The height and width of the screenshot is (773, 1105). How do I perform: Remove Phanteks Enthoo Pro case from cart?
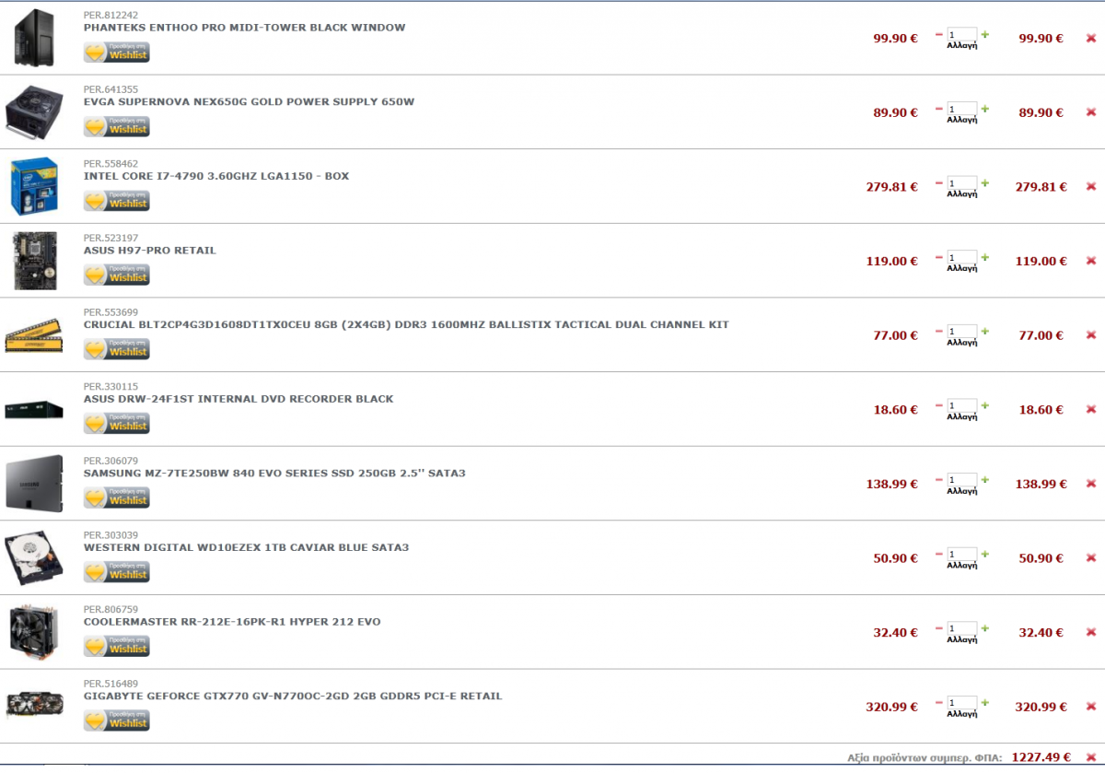point(1091,39)
